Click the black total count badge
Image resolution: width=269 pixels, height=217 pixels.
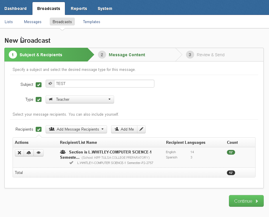pos(231,173)
